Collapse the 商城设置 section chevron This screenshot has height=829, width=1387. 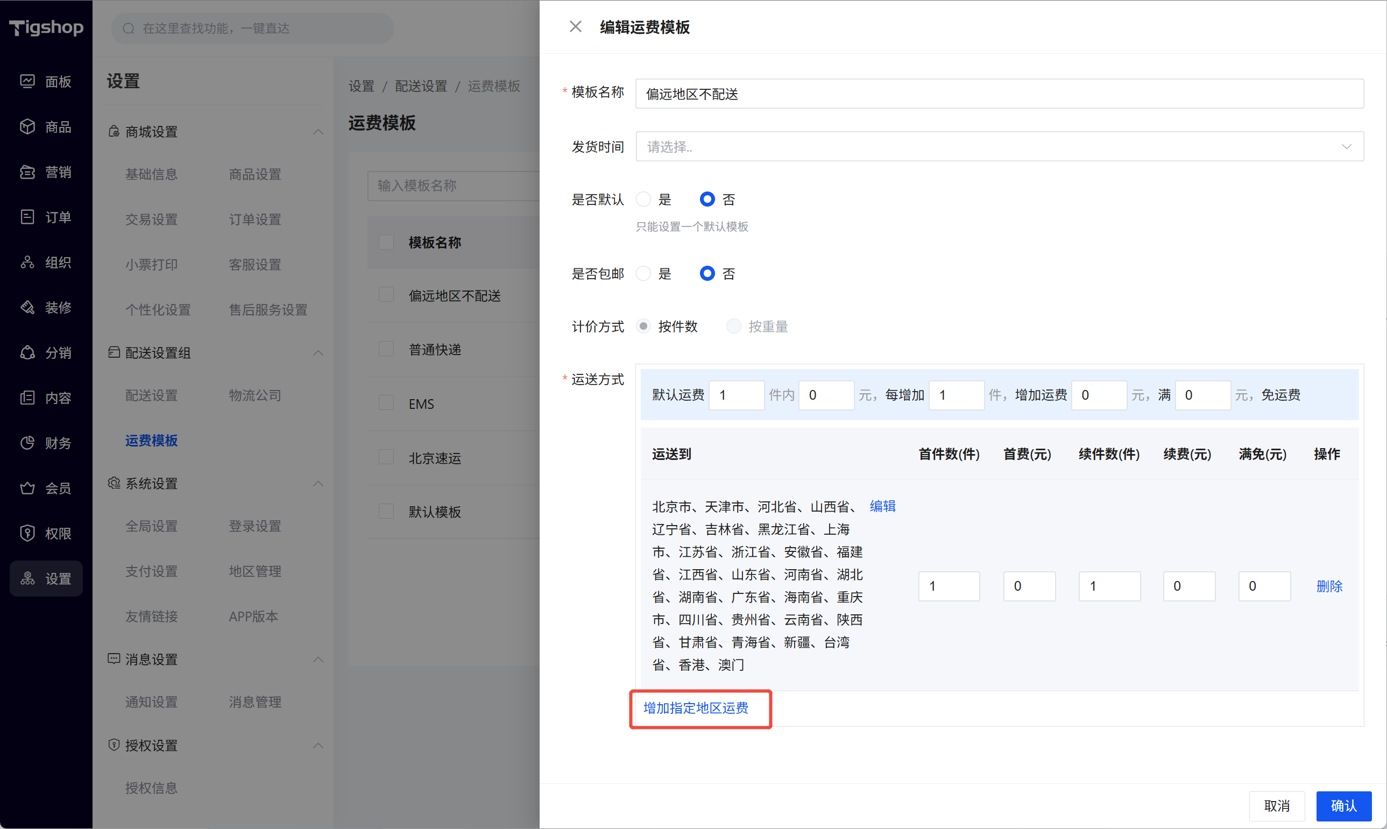point(318,132)
